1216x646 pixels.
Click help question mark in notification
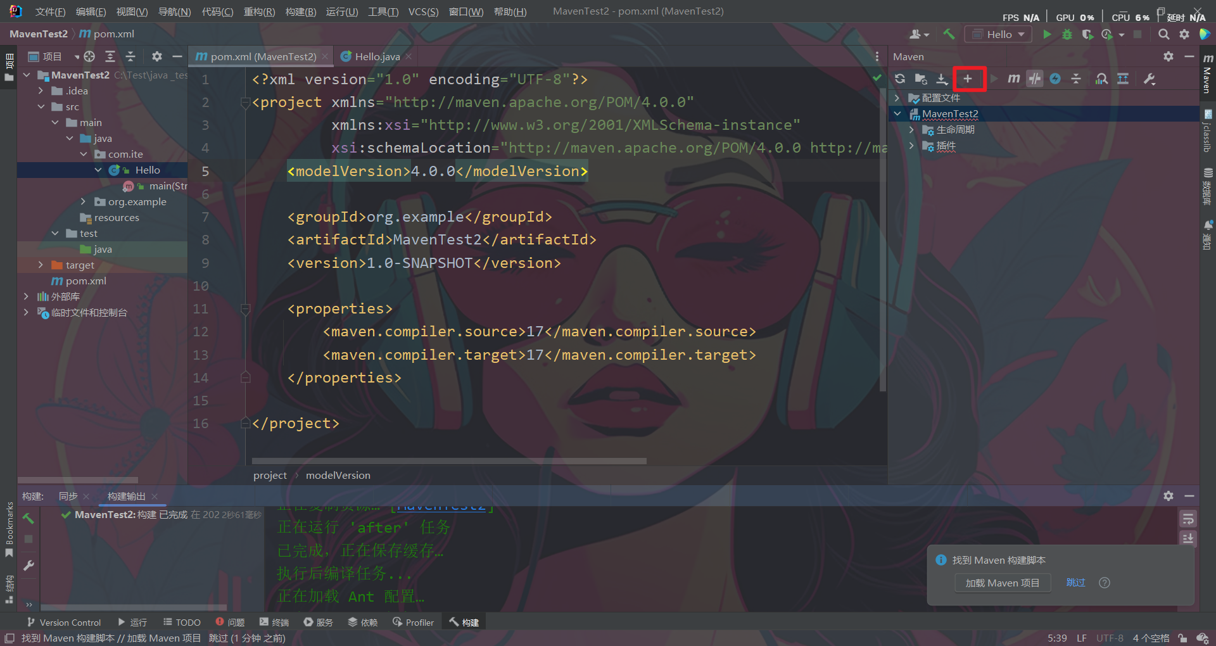(1105, 583)
